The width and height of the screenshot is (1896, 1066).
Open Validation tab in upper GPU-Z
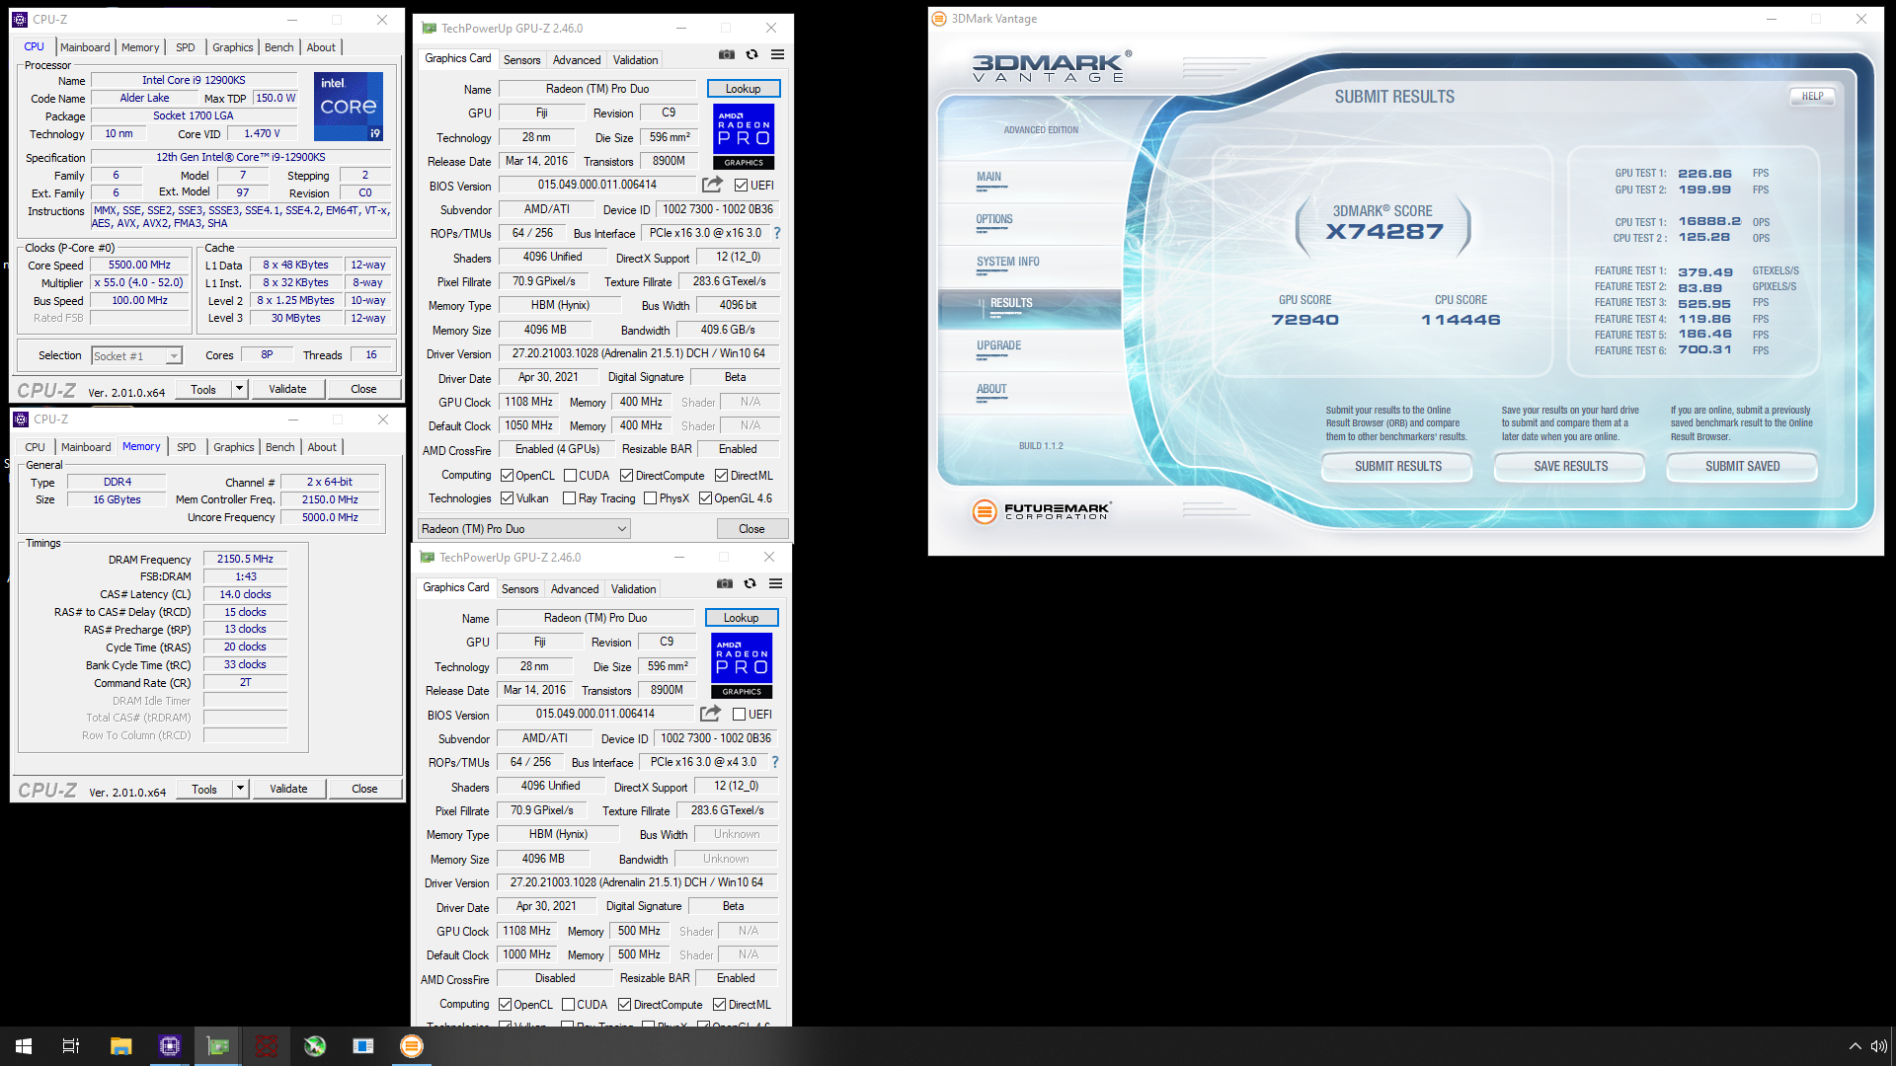(635, 60)
